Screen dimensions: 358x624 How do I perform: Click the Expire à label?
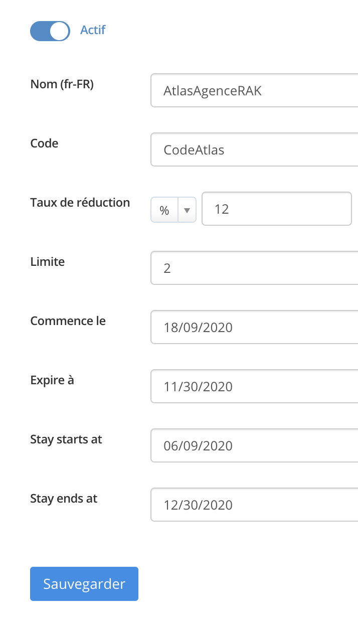pyautogui.click(x=52, y=380)
